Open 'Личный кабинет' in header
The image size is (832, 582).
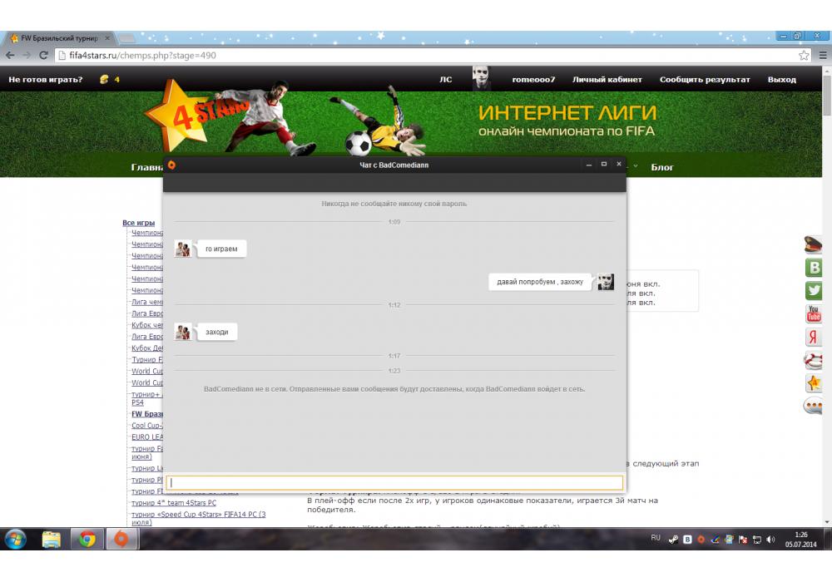pyautogui.click(x=607, y=80)
